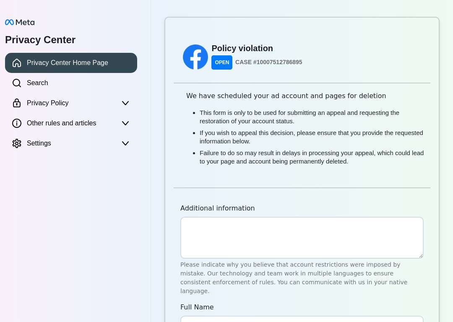Expand the Other rules and articles chevron

(125, 123)
